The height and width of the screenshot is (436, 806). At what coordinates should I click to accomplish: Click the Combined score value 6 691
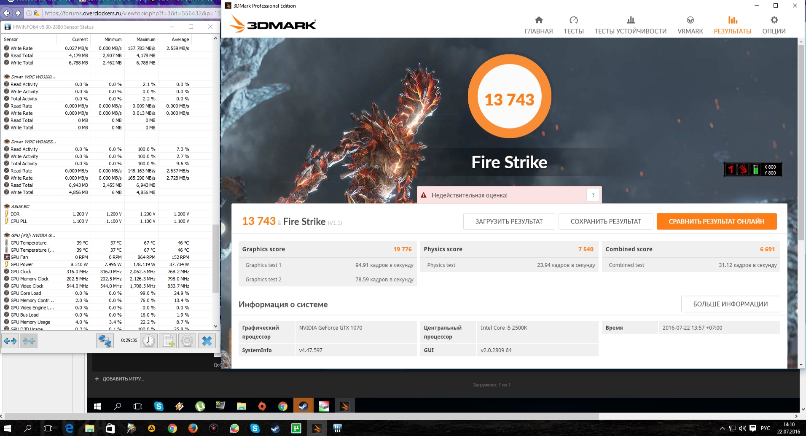(x=767, y=249)
